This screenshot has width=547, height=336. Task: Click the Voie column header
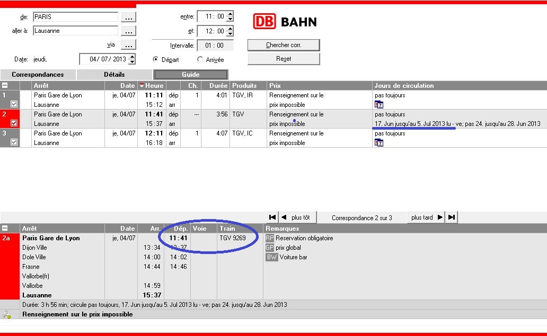coord(204,229)
